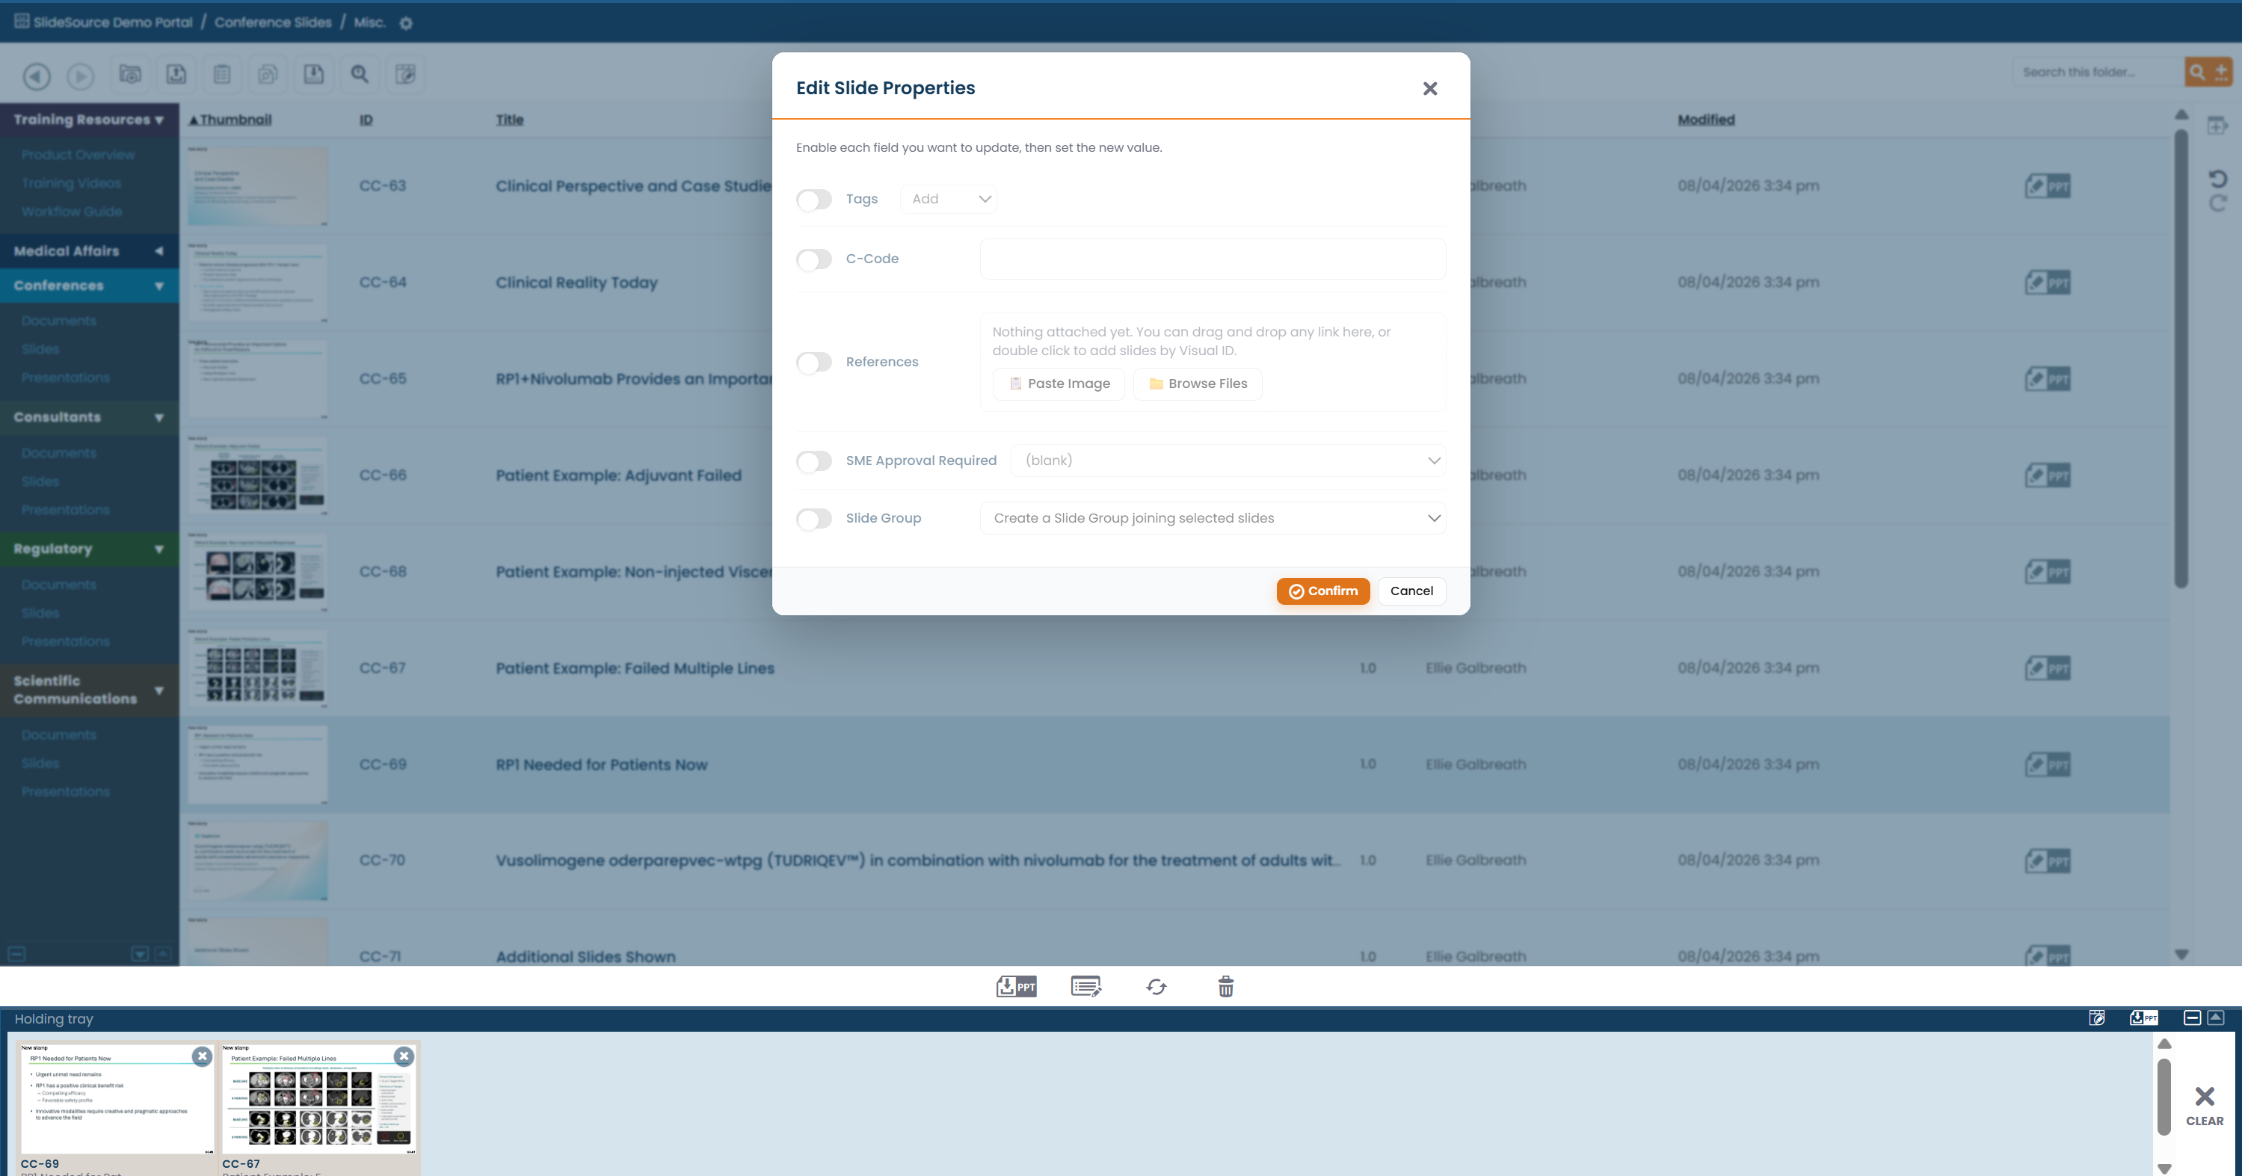Open the Tags Add dropdown
The height and width of the screenshot is (1176, 2242).
(949, 200)
